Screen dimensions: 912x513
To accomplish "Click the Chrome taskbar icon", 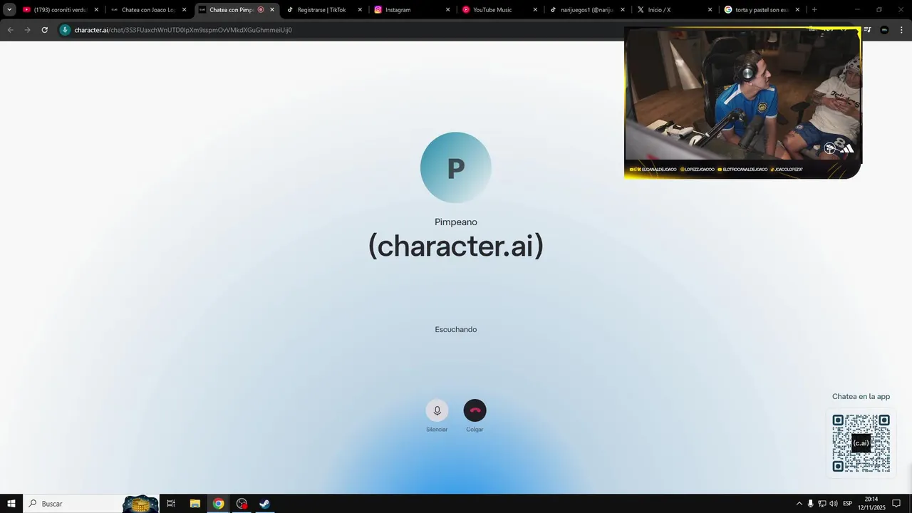I will pos(219,504).
